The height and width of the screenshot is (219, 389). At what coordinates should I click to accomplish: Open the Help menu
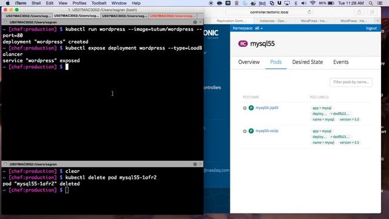[136, 3]
